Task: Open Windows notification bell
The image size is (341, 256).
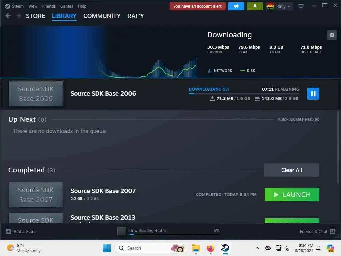Action: tap(318, 248)
